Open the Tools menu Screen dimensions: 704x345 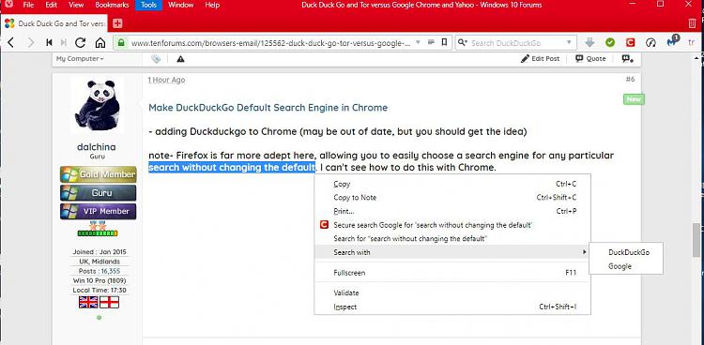point(148,5)
